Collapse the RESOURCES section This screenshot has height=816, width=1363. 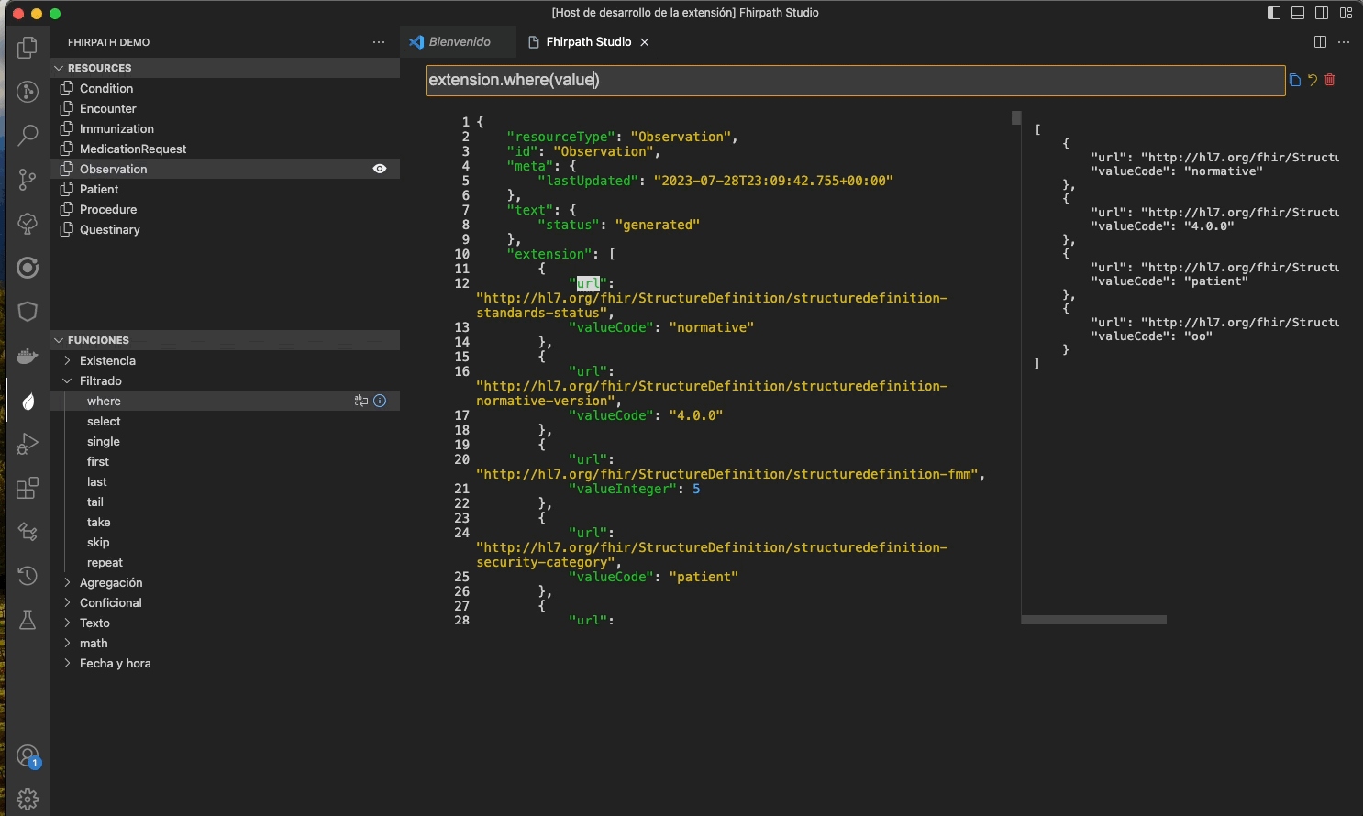tap(225, 68)
